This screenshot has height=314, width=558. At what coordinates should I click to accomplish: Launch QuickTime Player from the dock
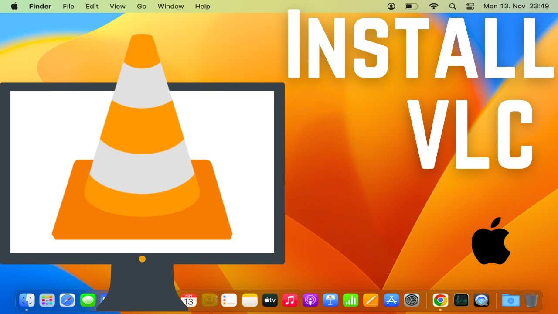[481, 300]
